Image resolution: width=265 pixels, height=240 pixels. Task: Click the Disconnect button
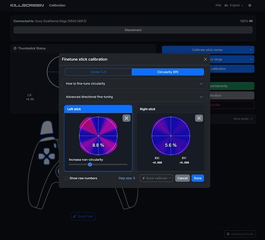133,30
